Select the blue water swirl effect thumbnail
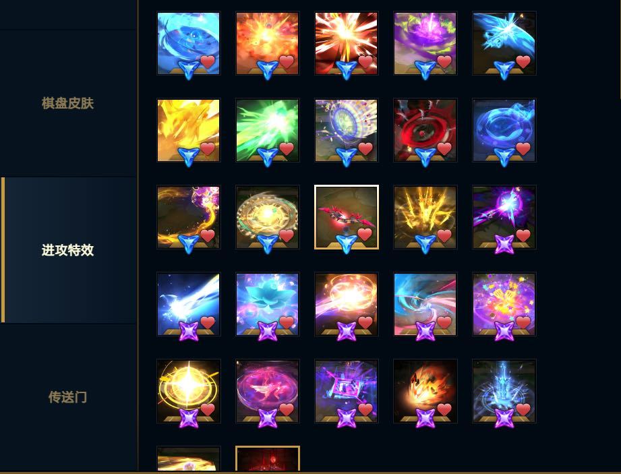Screen dimensions: 621x474 [189, 43]
